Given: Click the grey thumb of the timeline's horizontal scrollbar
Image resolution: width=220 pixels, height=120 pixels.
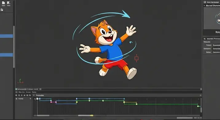Looking at the screenshot, I should tap(43, 115).
